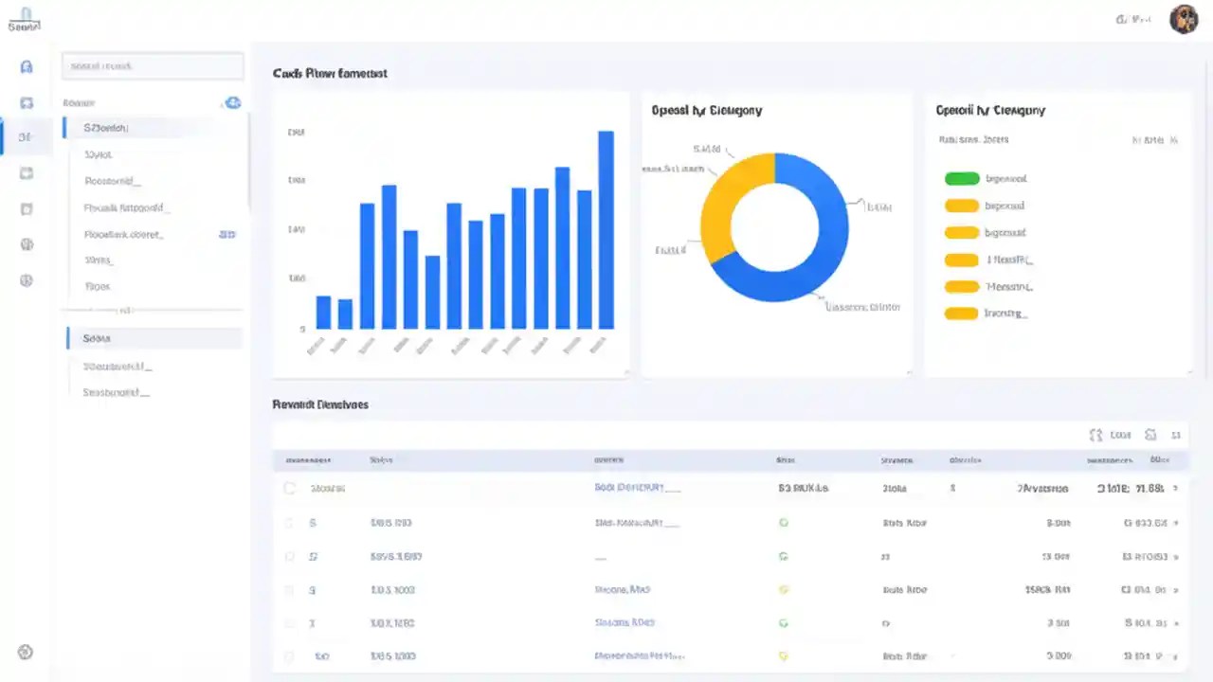Click the export icon left of the table's date control
1213x682 pixels.
(1096, 435)
